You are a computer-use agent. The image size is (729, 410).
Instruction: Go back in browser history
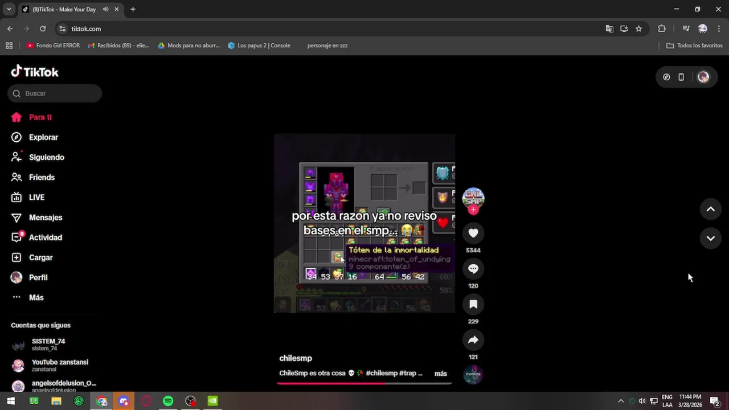[x=10, y=28]
